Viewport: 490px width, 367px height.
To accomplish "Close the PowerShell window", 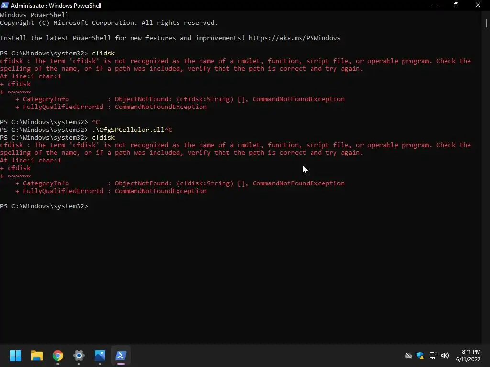I will tap(478, 5).
